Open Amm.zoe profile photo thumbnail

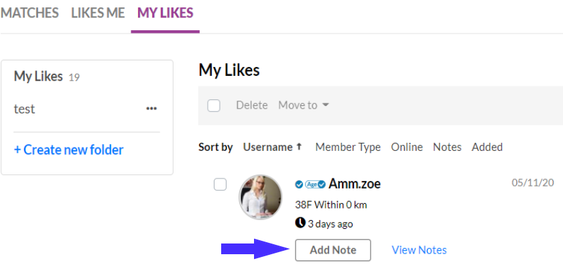[x=260, y=197]
